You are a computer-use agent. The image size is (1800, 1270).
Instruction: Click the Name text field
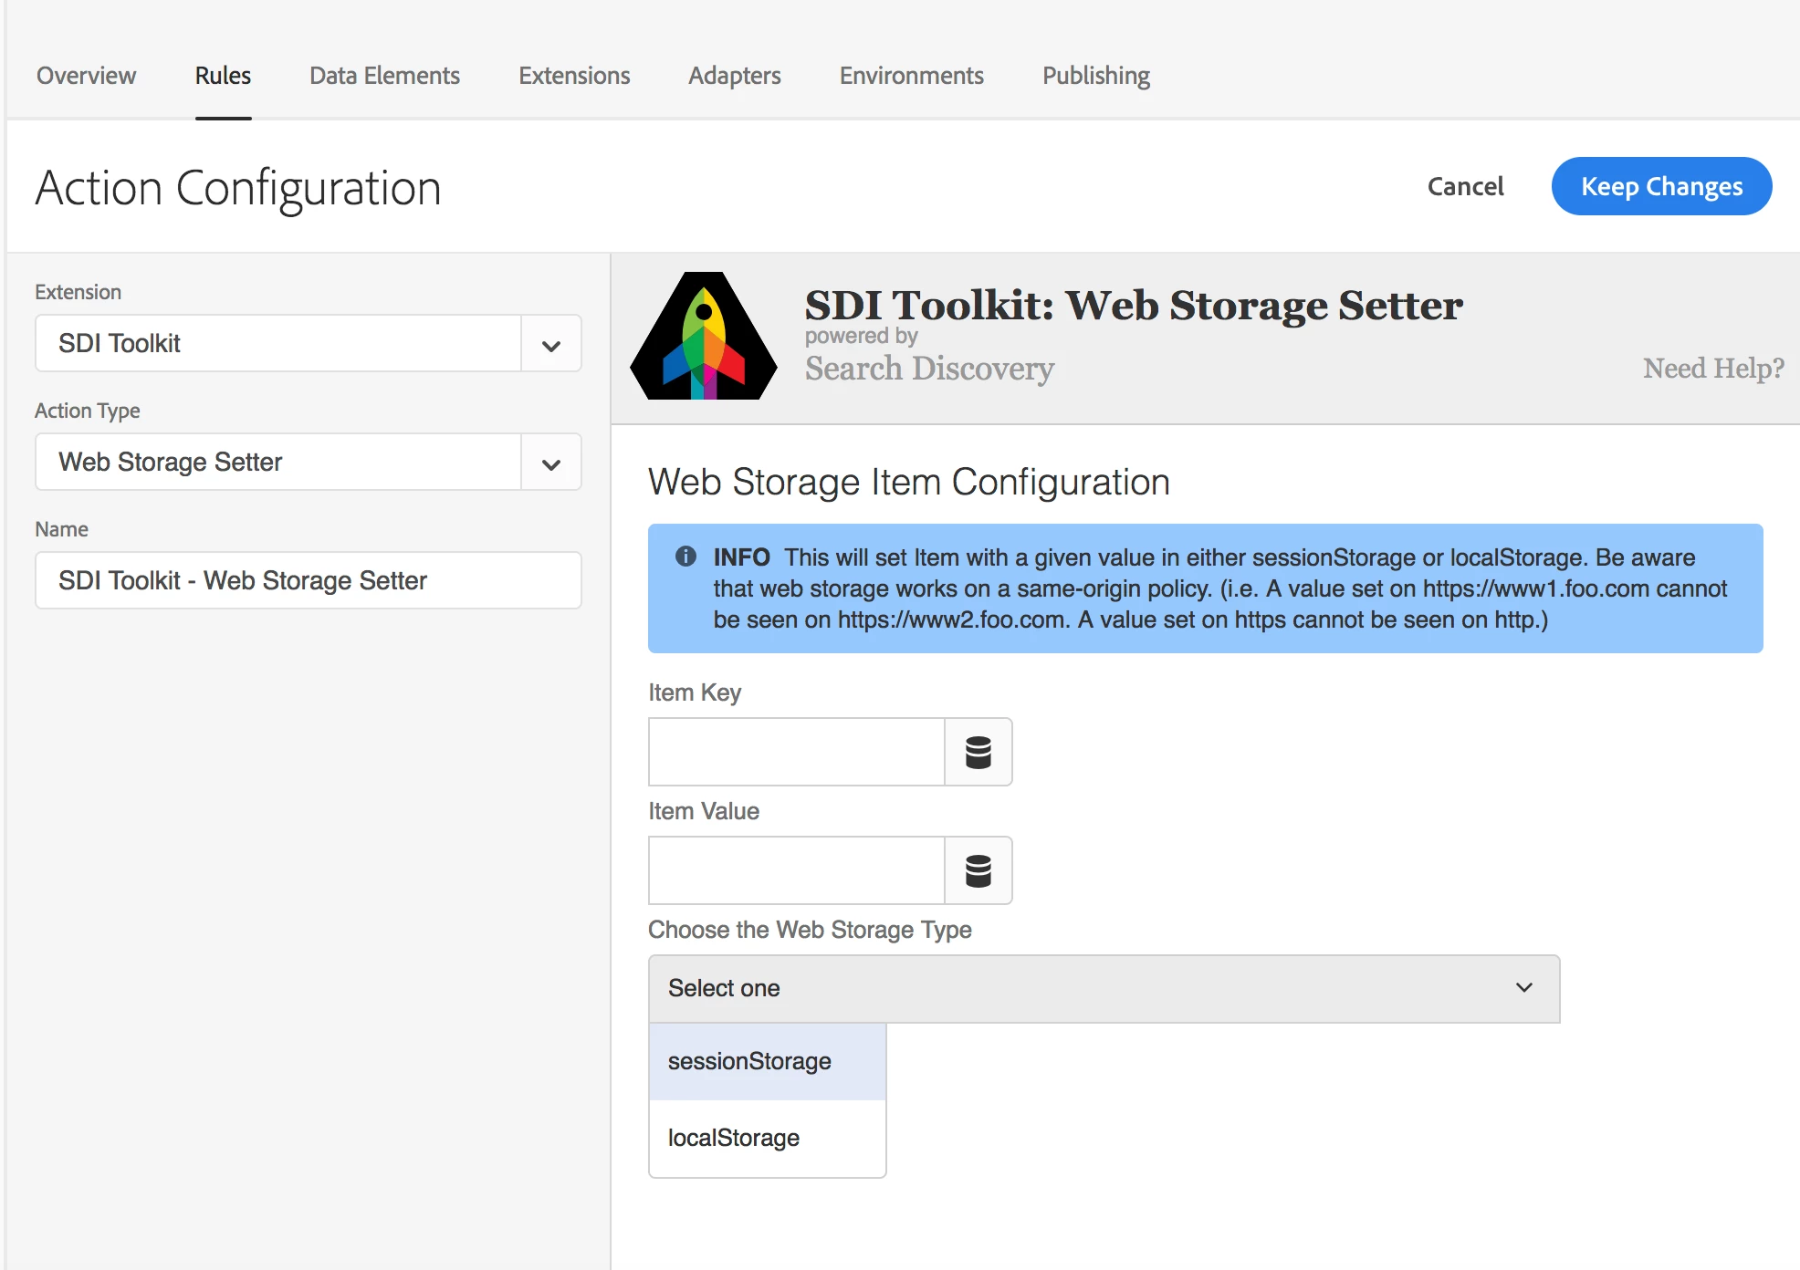tap(308, 580)
